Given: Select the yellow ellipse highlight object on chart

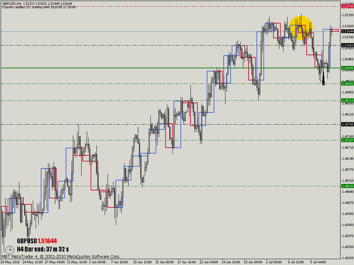Looking at the screenshot, I should pos(300,28).
